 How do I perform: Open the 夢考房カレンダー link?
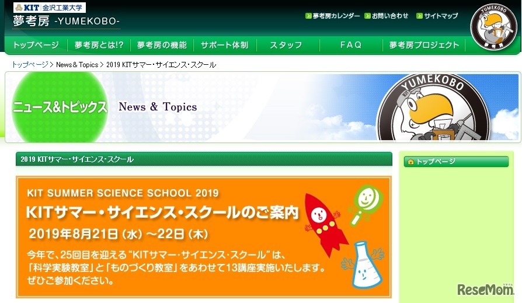pyautogui.click(x=336, y=16)
